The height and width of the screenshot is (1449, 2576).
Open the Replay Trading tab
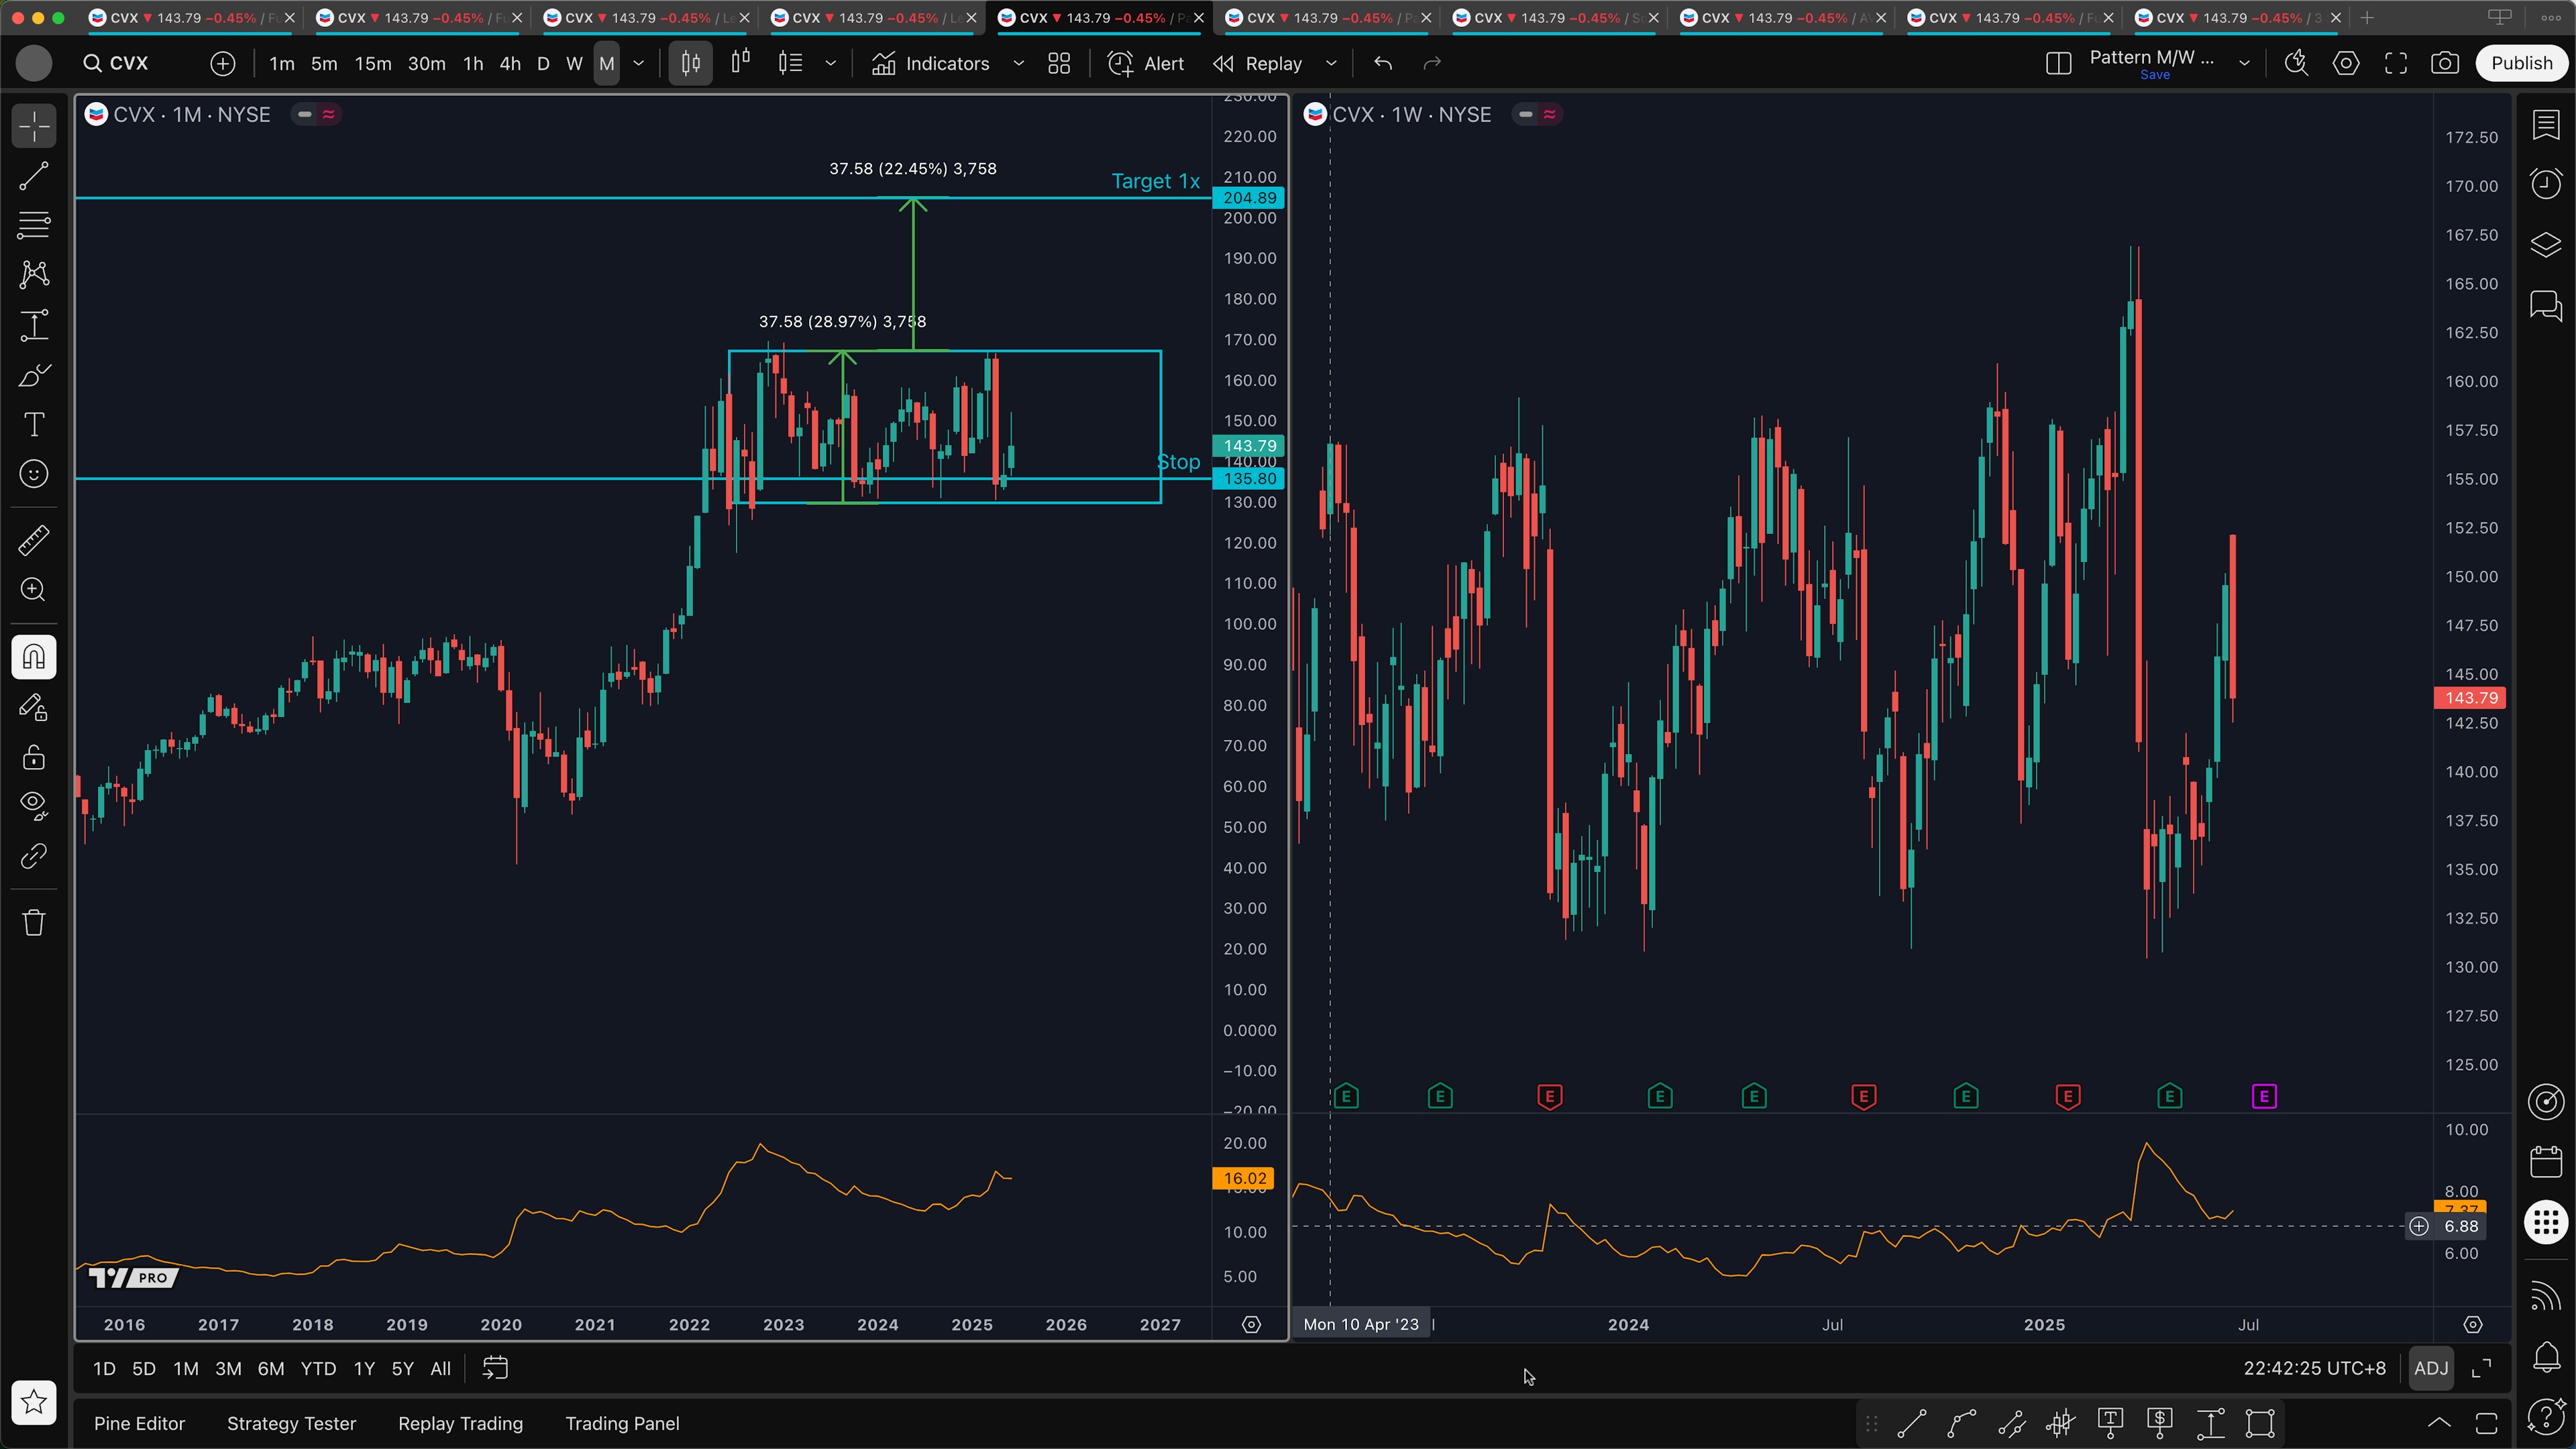click(460, 1423)
